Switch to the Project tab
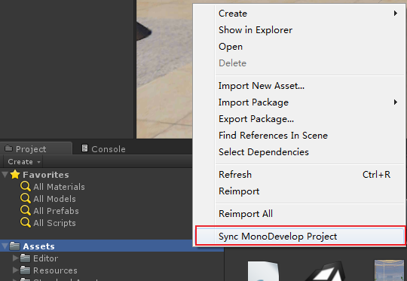407x281 pixels. [36, 148]
